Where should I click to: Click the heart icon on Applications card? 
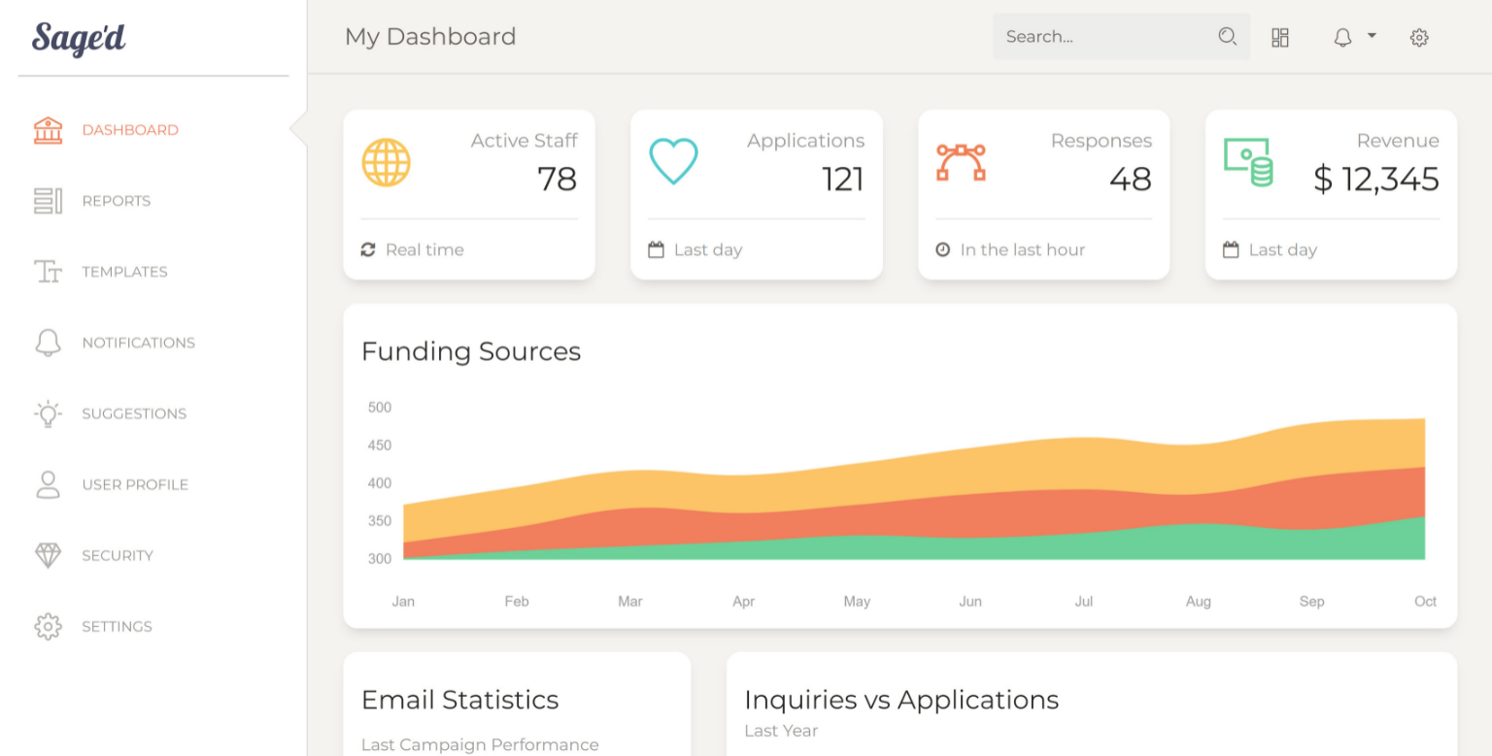(673, 162)
